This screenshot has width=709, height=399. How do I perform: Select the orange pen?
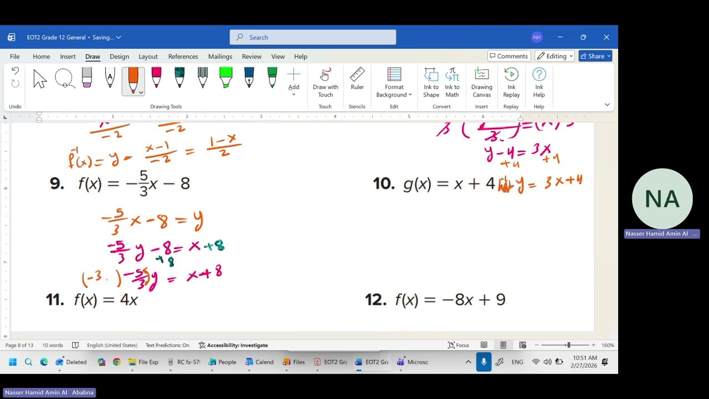[x=132, y=80]
